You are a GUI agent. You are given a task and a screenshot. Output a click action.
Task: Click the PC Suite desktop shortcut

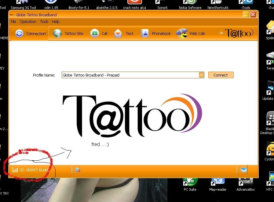click(190, 185)
